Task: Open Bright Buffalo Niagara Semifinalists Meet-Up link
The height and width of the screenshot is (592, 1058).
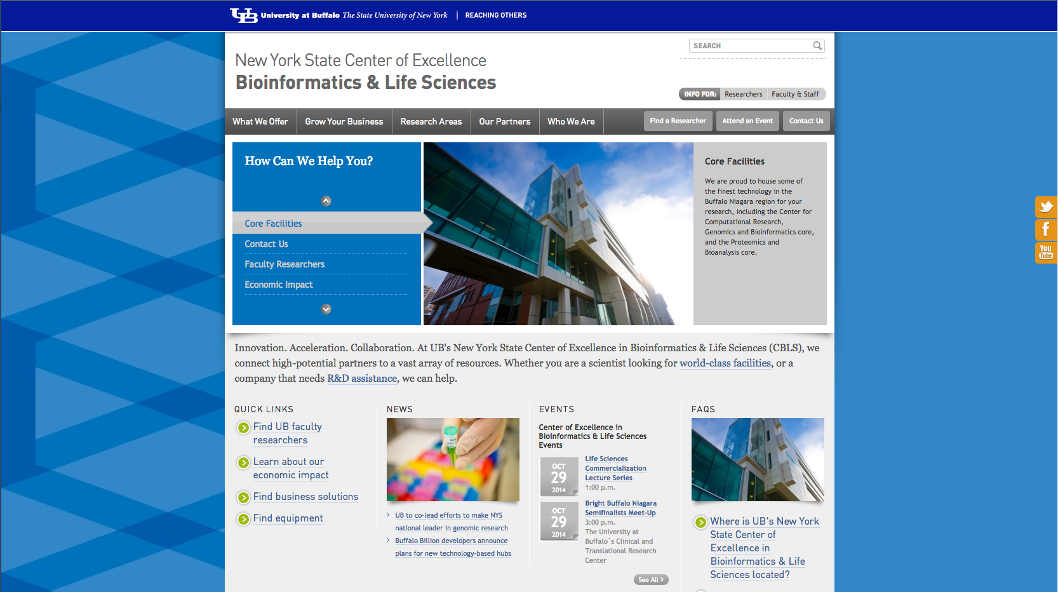Action: [x=620, y=508]
